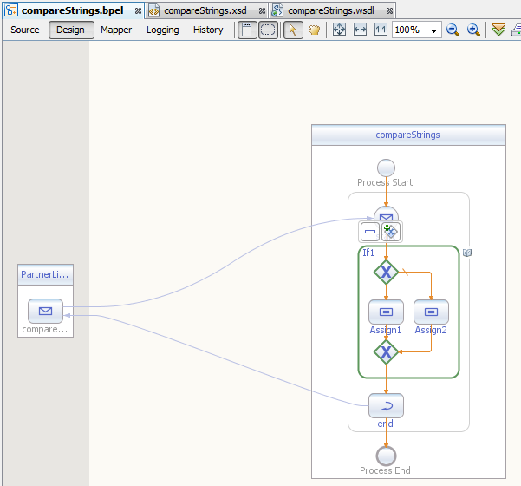The width and height of the screenshot is (521, 486).
Task: Toggle the first partner-link view button
Action: click(x=247, y=30)
